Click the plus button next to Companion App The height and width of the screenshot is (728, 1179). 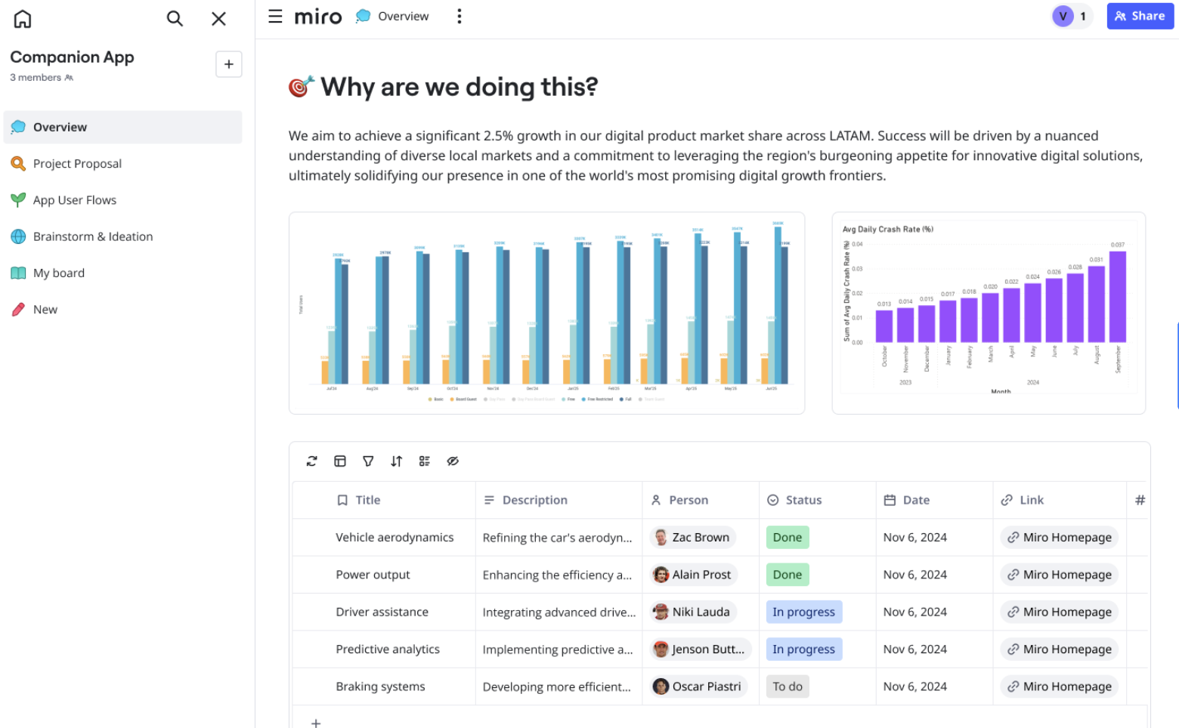coord(228,64)
